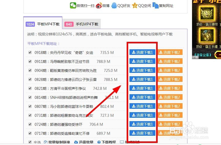Toggle the 0814期 episode checkbox
Viewport: 221px width, 145px height.
[30, 97]
